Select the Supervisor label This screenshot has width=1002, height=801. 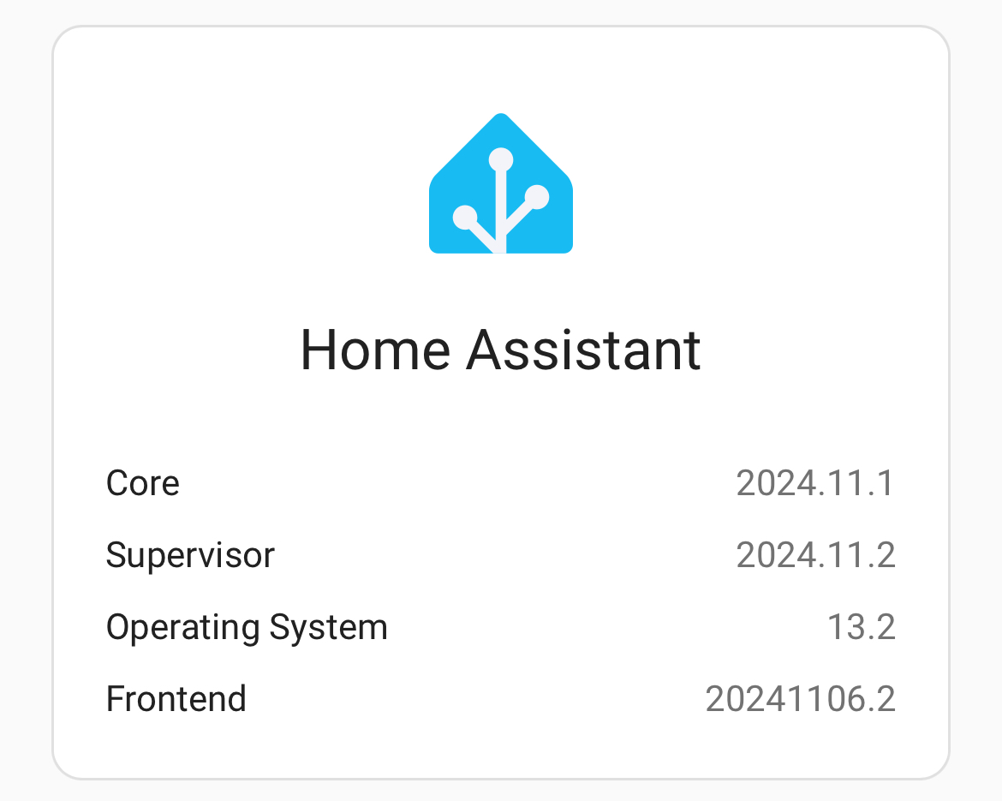point(190,555)
